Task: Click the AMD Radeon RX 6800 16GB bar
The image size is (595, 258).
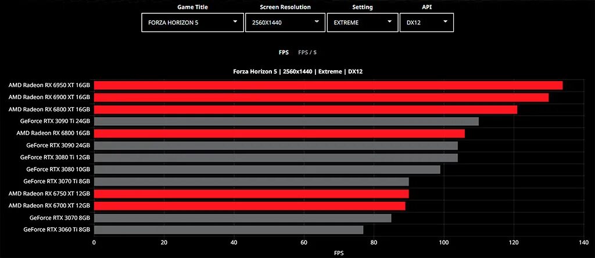Action: click(x=279, y=133)
